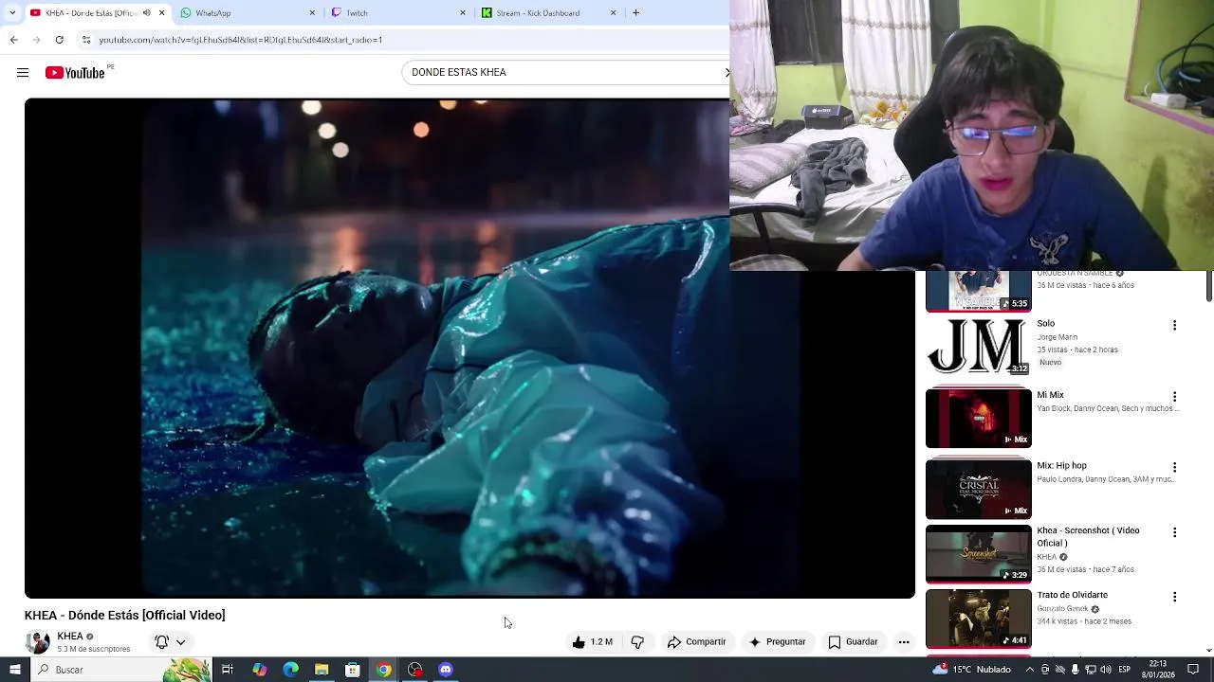The height and width of the screenshot is (682, 1214).
Task: Open File Explorer from the taskbar
Action: coord(322,670)
